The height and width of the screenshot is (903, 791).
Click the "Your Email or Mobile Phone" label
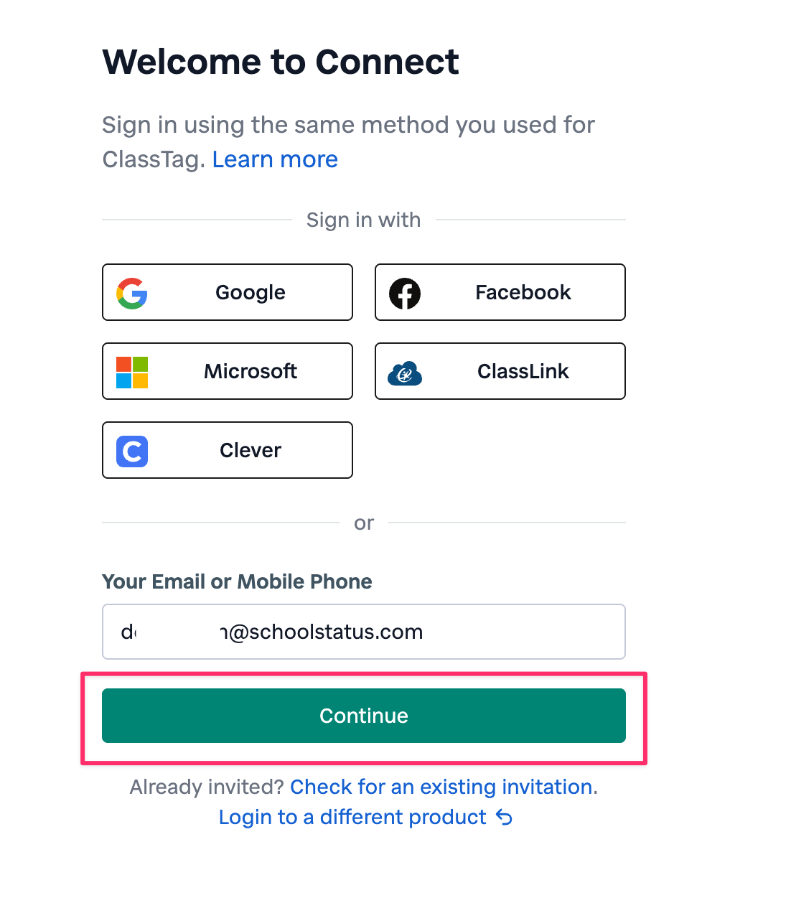coord(237,581)
